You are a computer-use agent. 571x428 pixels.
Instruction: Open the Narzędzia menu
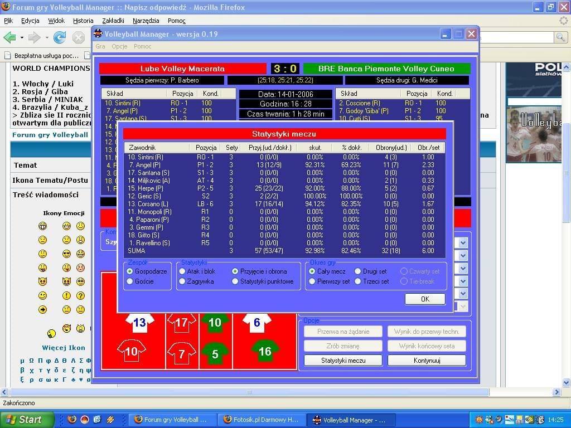(146, 21)
